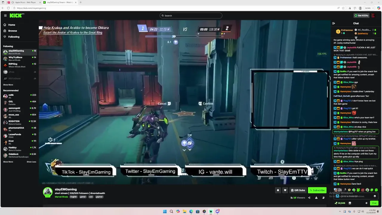Click the address bar URL kick.com/slayemgaming
The width and height of the screenshot is (382, 215).
pyautogui.click(x=31, y=8)
